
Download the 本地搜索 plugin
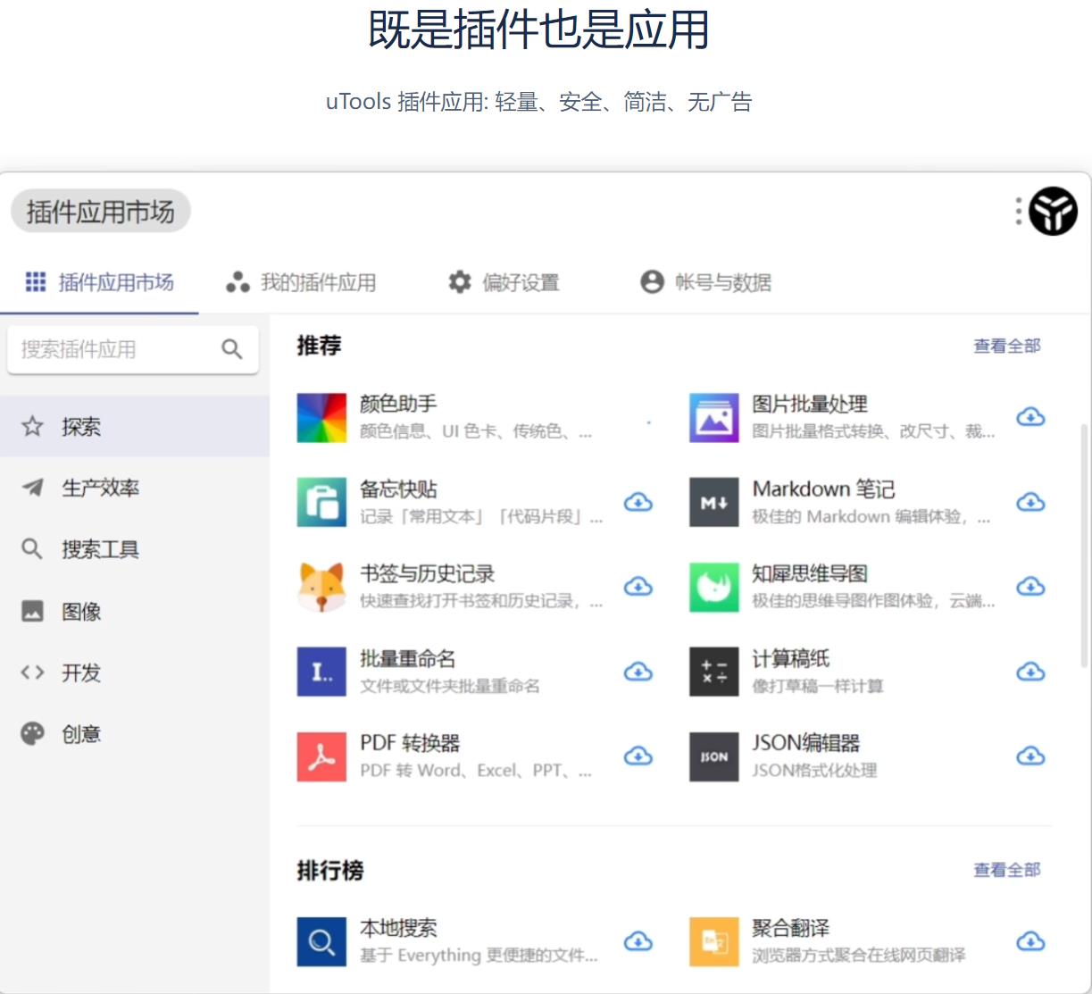[x=638, y=941]
